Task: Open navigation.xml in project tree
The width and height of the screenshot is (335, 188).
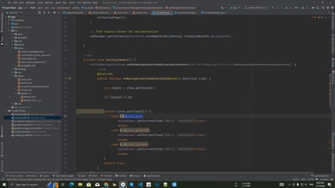Action: tap(27, 65)
